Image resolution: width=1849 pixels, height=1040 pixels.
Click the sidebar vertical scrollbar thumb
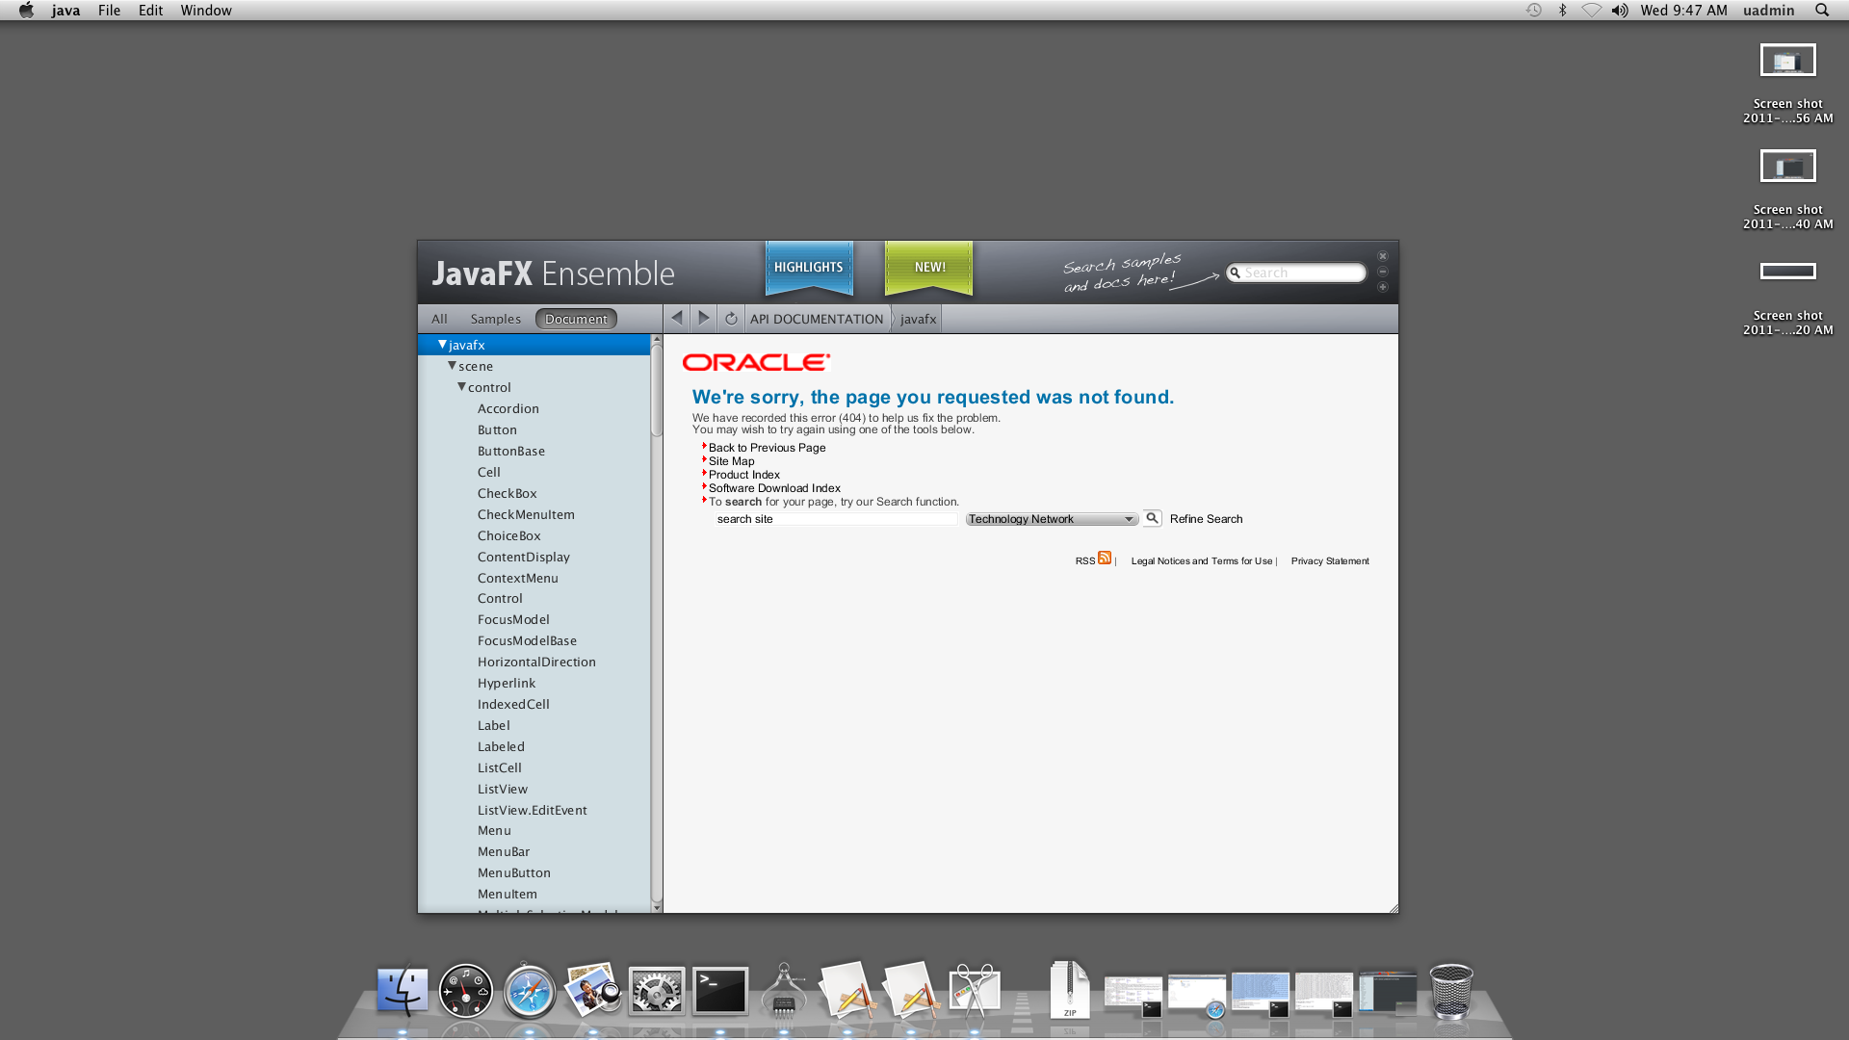[657, 390]
